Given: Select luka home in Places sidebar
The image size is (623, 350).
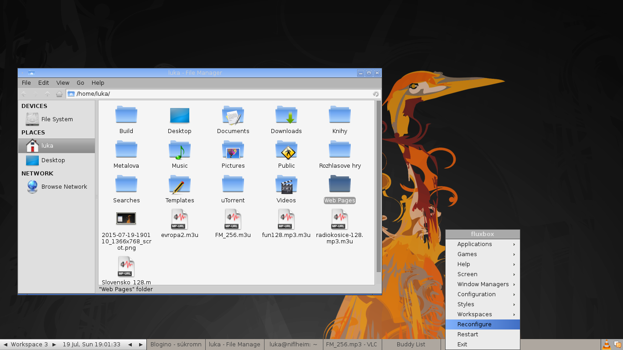Looking at the screenshot, I should [57, 146].
